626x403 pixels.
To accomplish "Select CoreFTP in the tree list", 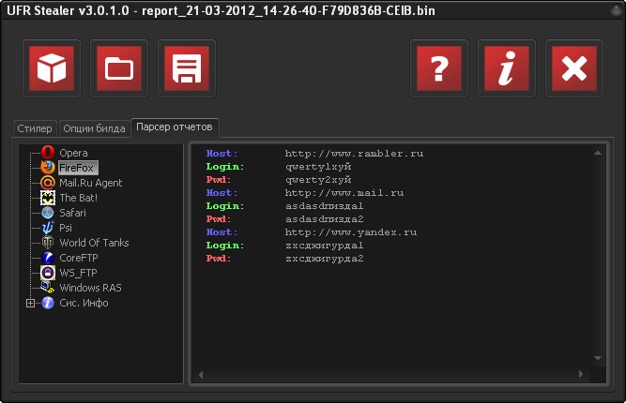I will 79,258.
